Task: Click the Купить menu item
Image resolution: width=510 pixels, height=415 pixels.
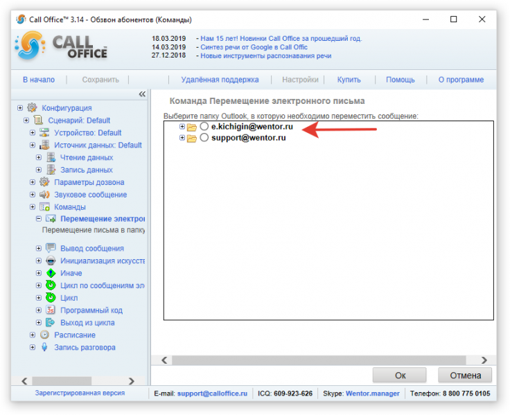Action: click(349, 80)
